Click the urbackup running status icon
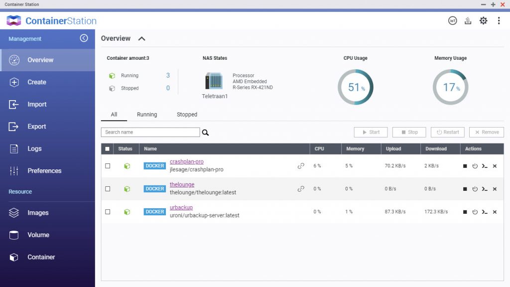The height and width of the screenshot is (287, 510). (127, 212)
